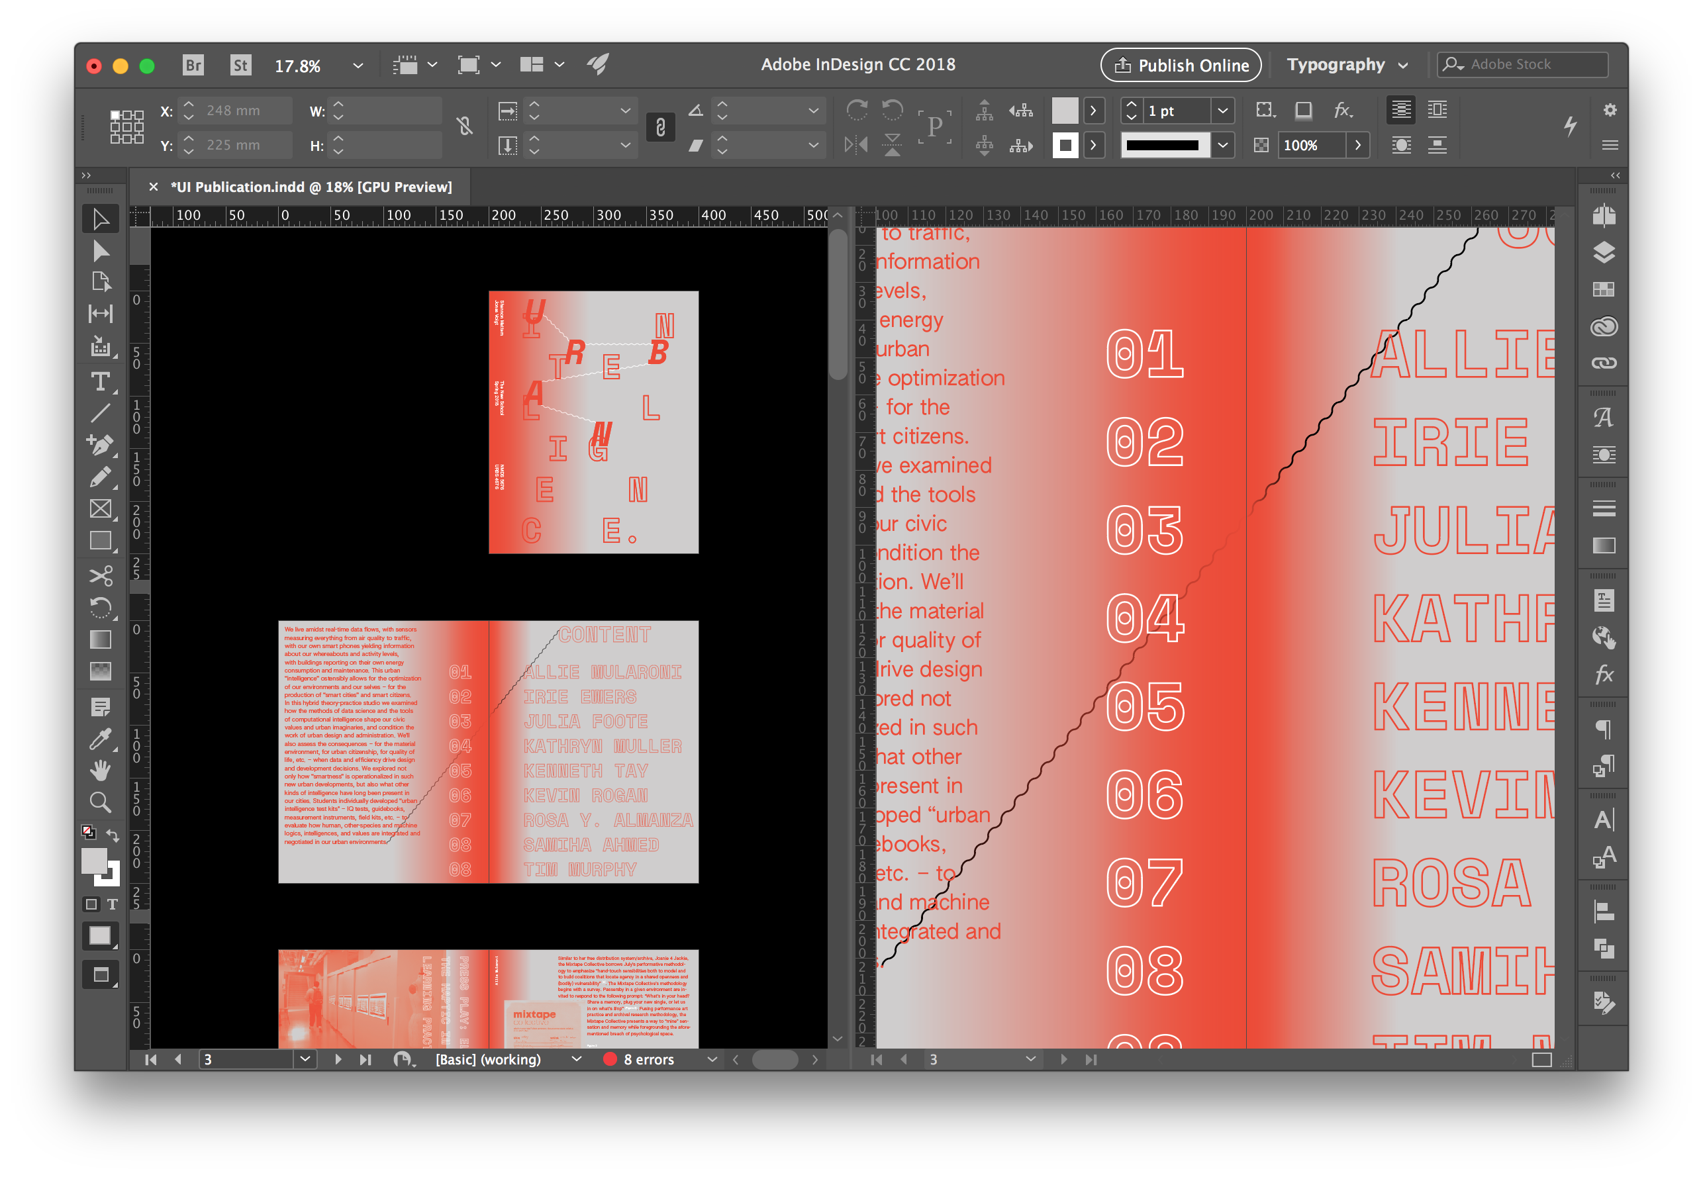Select the Hand tool
1703x1177 pixels.
click(x=101, y=771)
